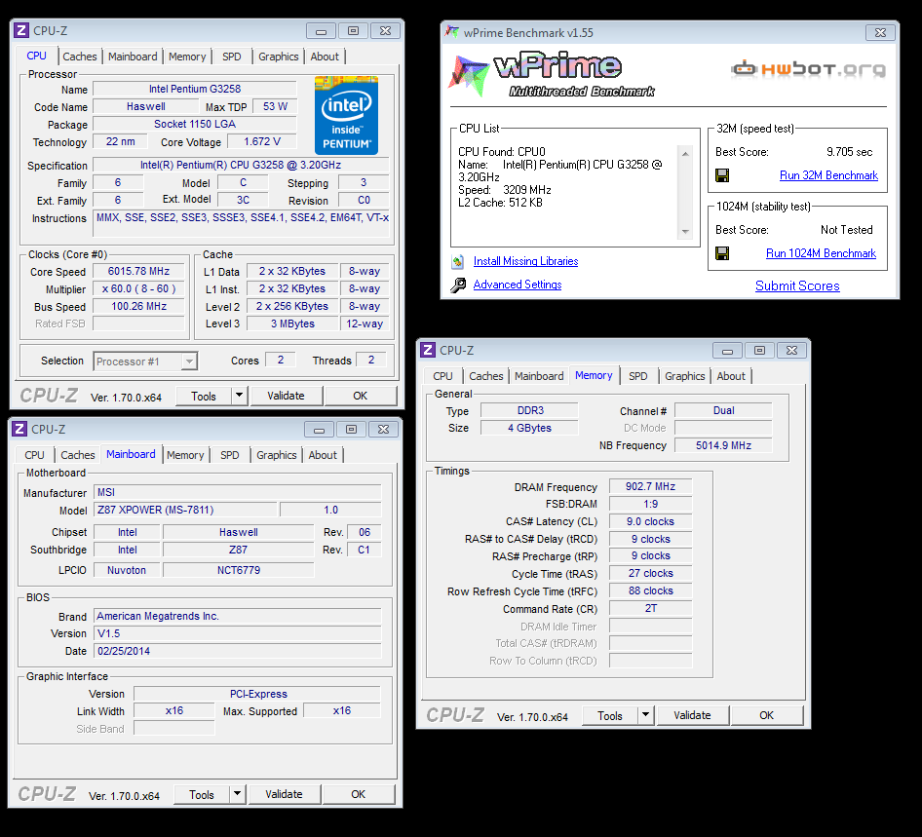
Task: Click the Best Score 9.705 sec value
Action: pyautogui.click(x=849, y=152)
